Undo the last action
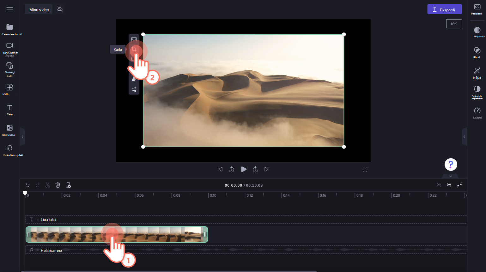The width and height of the screenshot is (486, 272). click(27, 185)
